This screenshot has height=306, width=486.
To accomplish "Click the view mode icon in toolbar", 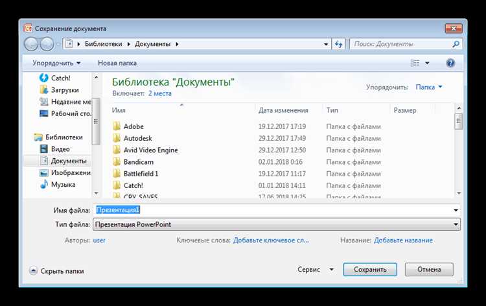I will pos(415,63).
